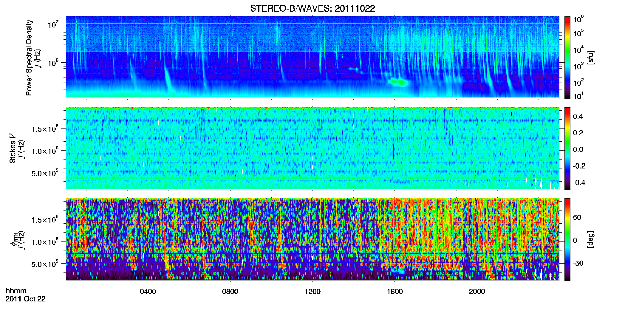Click the 5.0×10^5 tick on the φ RTN axis

[x=45, y=264]
